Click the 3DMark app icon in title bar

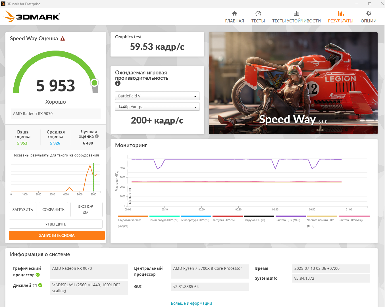(x=3, y=4)
